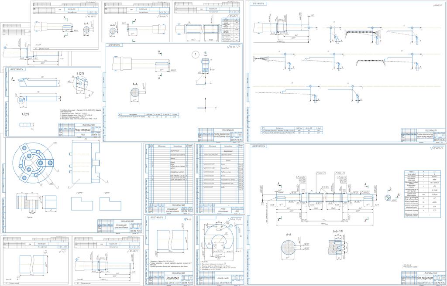Select the 'Специальное приспособление' drawing title block
The height and width of the screenshot is (286, 447).
click(x=120, y=226)
